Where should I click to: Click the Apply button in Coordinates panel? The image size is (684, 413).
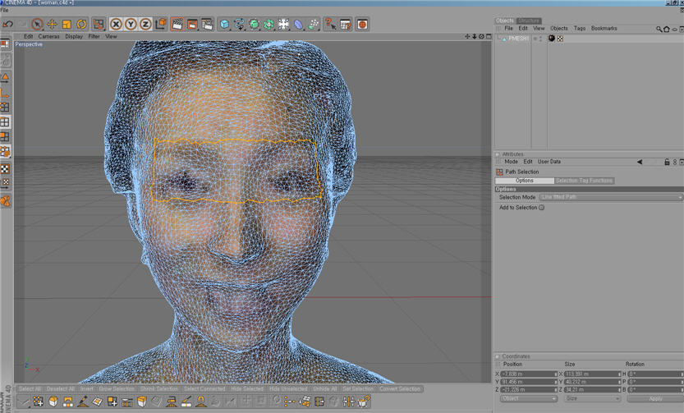point(655,398)
